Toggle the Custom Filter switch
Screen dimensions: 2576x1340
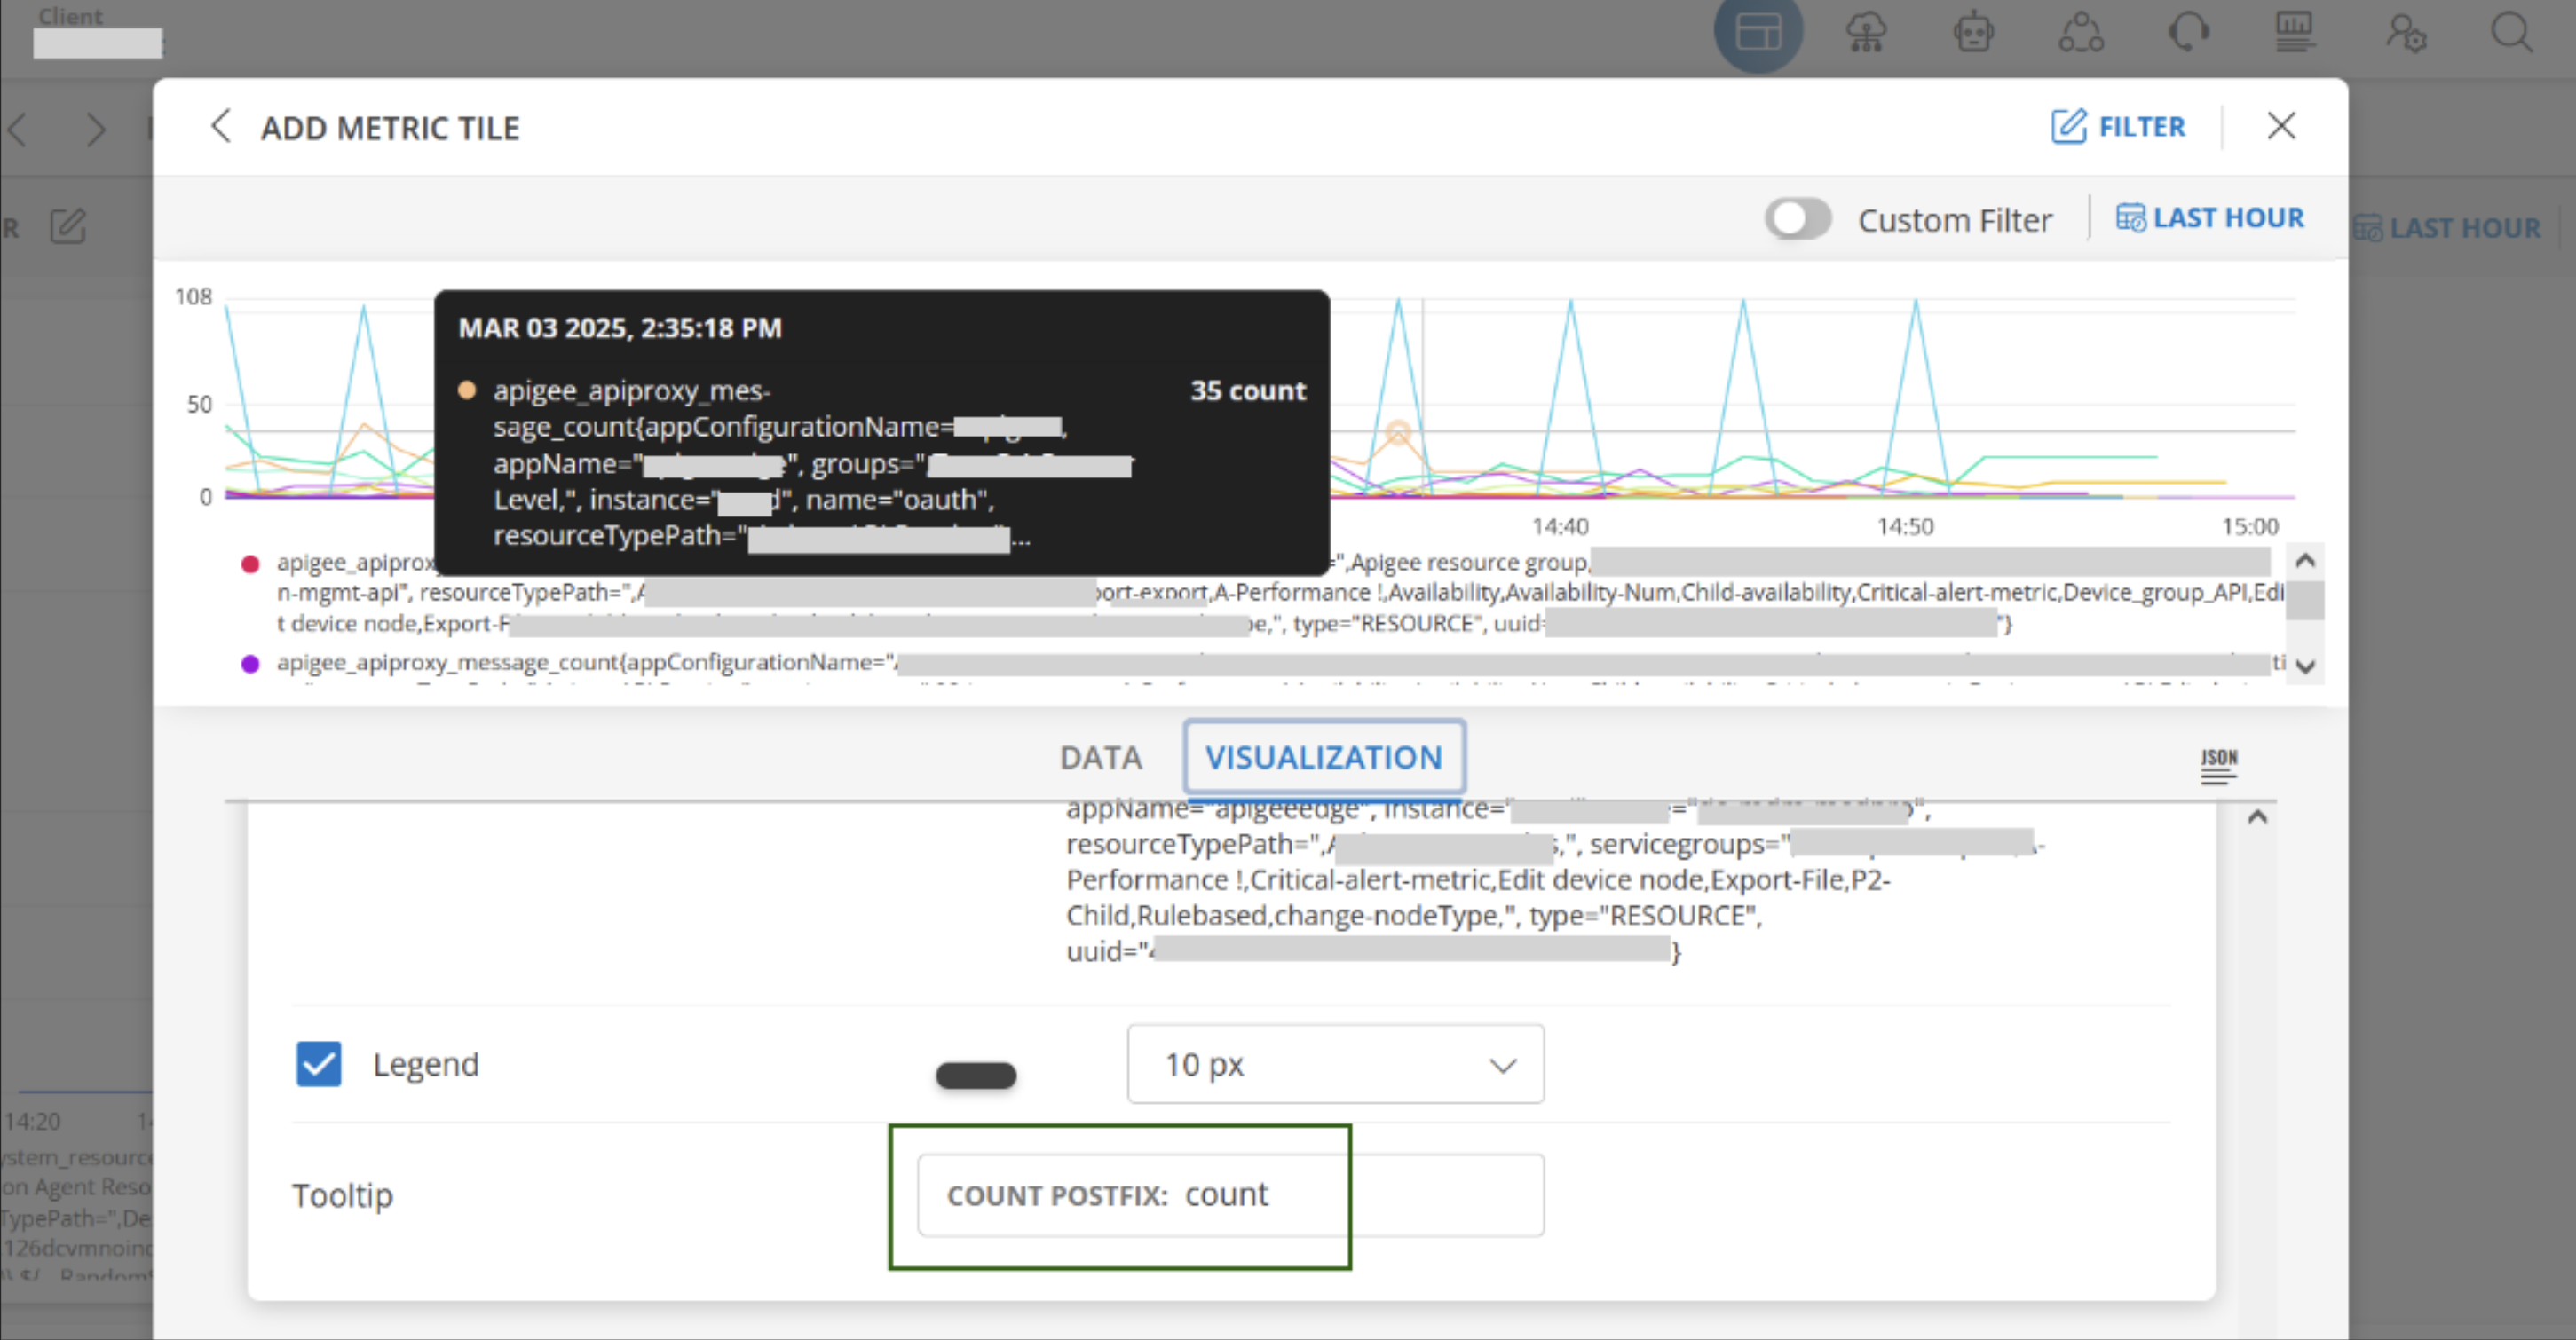click(1797, 219)
